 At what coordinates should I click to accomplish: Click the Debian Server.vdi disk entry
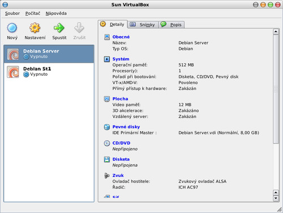[218, 133]
